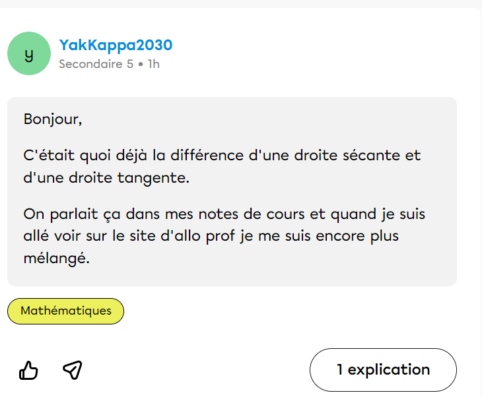Image resolution: width=482 pixels, height=397 pixels.
Task: Click the phrase "On parlait ça"
Action: 65,214
